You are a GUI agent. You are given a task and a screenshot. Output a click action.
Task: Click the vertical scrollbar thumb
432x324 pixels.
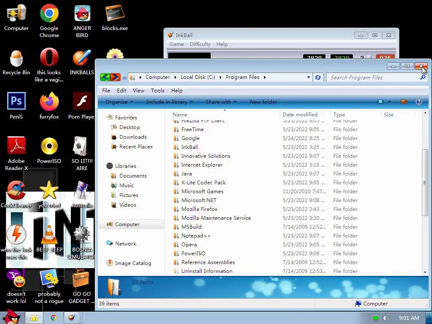425,182
